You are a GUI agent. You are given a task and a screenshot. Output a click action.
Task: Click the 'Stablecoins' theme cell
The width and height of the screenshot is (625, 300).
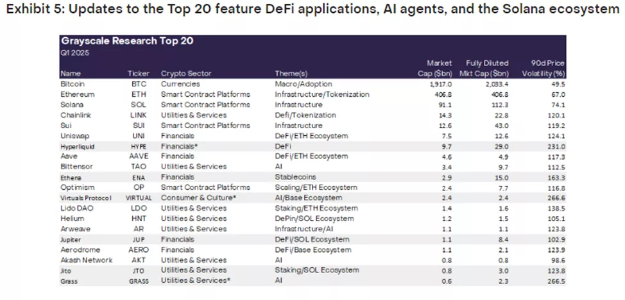[x=295, y=177]
